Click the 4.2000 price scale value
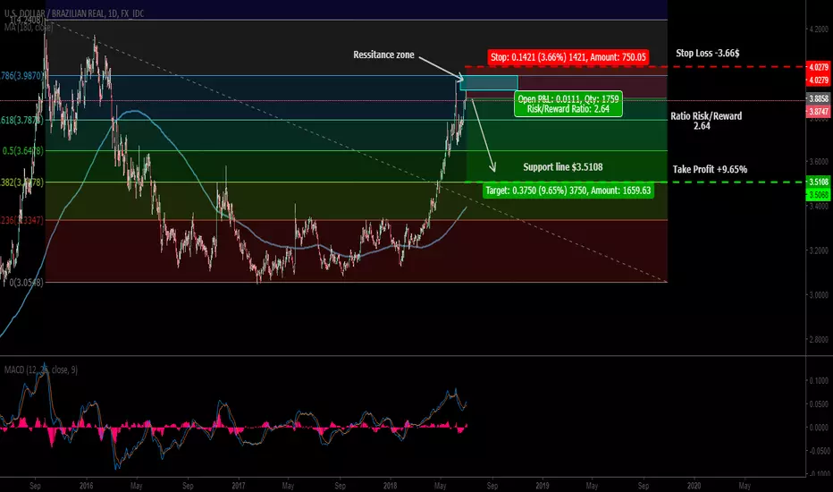The height and width of the screenshot is (492, 833). pyautogui.click(x=819, y=30)
